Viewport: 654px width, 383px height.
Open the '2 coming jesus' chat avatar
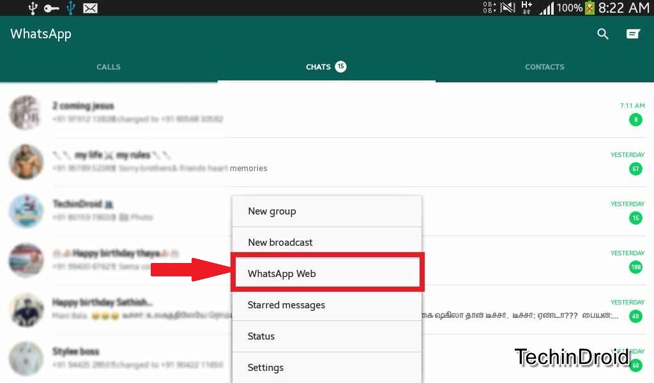[x=26, y=112]
